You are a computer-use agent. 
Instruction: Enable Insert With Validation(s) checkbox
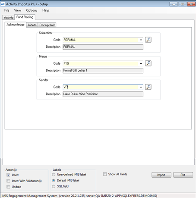pyautogui.click(x=8, y=181)
